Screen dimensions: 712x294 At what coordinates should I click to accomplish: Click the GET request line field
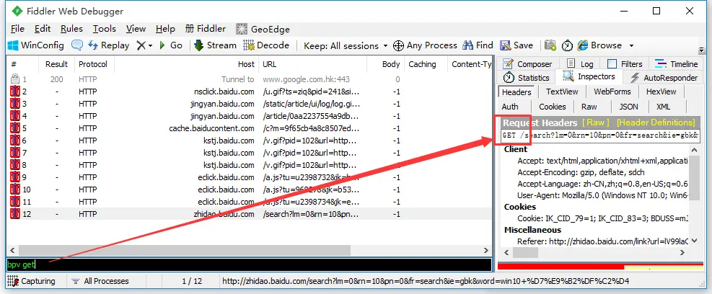pyautogui.click(x=600, y=135)
